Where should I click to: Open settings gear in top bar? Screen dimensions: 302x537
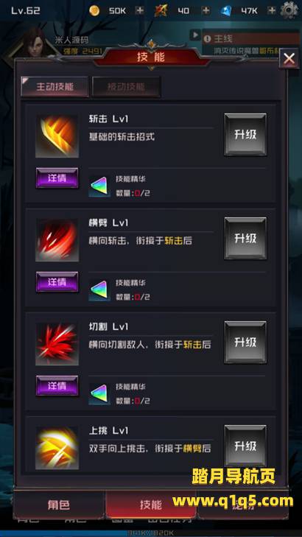[x=289, y=10]
